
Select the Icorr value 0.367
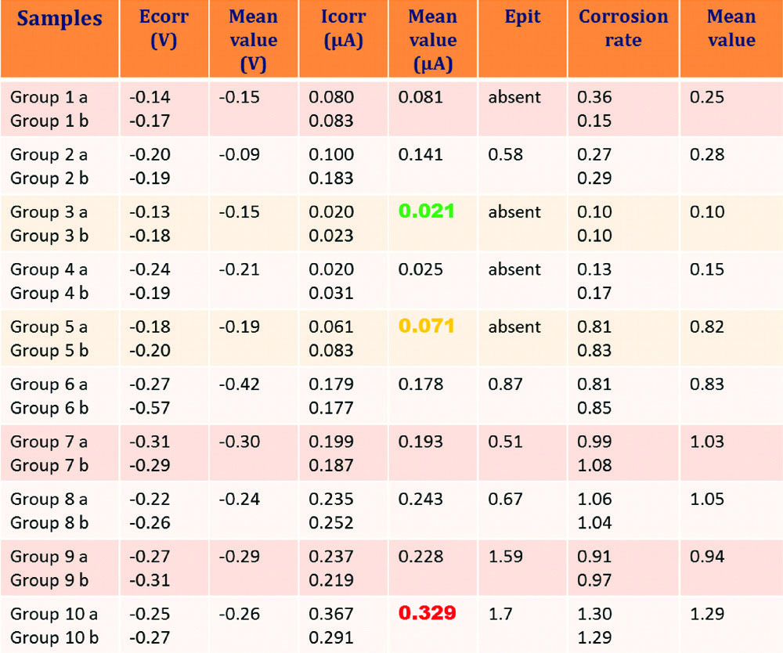331,614
